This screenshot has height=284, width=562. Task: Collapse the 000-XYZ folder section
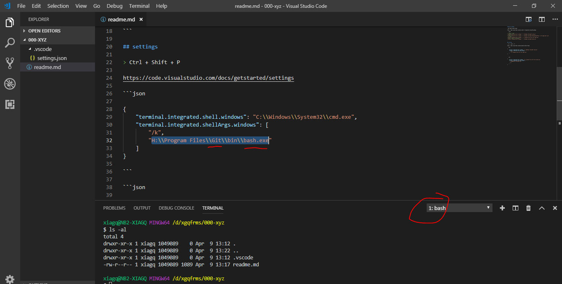(58, 40)
